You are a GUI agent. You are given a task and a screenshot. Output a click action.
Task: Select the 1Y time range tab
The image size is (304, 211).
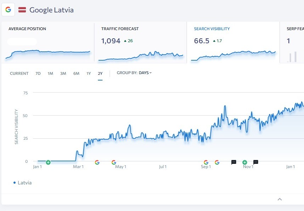[89, 73]
